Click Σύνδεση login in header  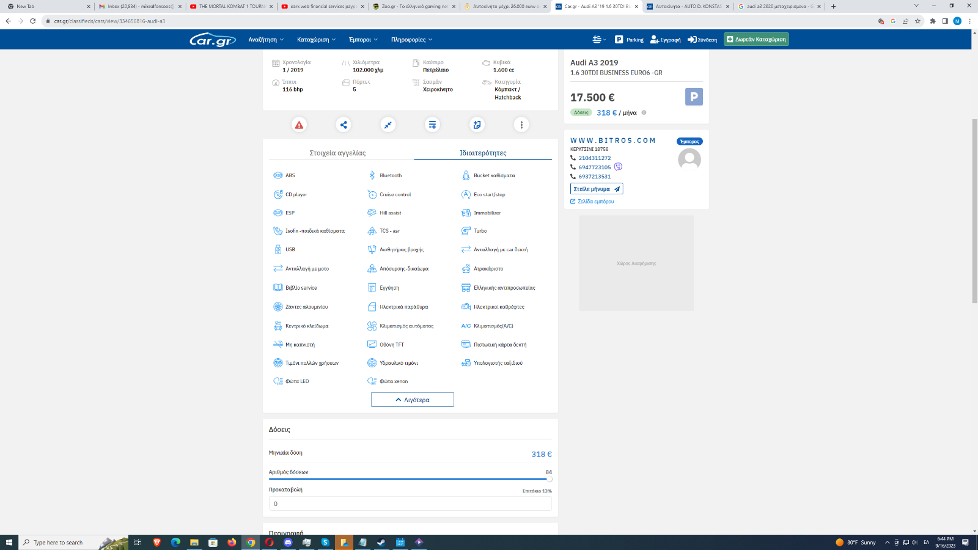(x=702, y=40)
